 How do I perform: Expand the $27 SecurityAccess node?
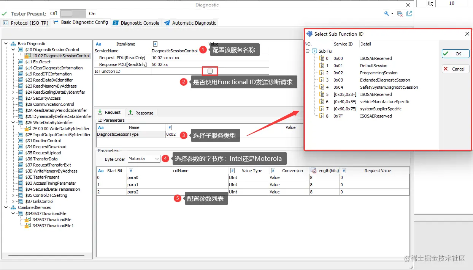[x=13, y=98]
